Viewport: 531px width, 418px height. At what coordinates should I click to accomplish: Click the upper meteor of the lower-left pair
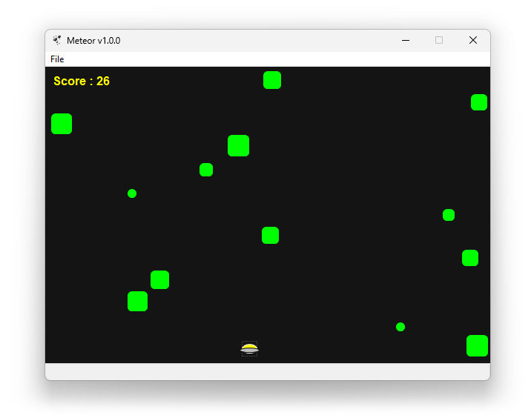[159, 279]
